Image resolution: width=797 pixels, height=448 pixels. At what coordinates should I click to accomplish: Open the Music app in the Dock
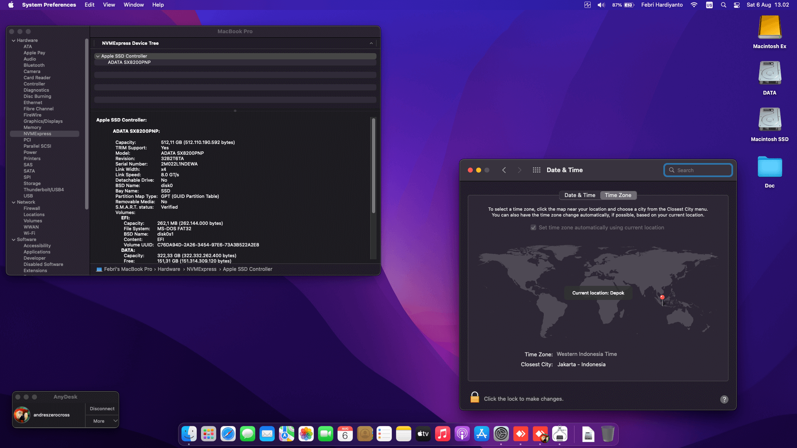coord(443,434)
